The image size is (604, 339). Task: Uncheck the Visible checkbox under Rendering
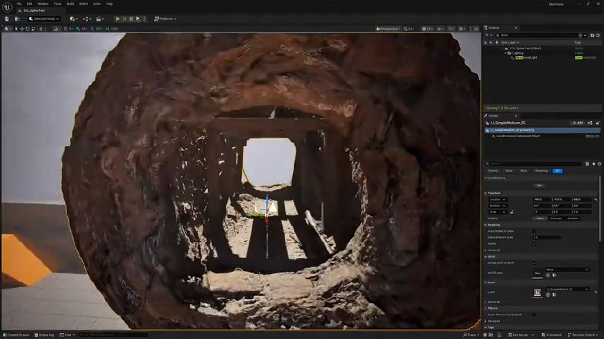[534, 244]
